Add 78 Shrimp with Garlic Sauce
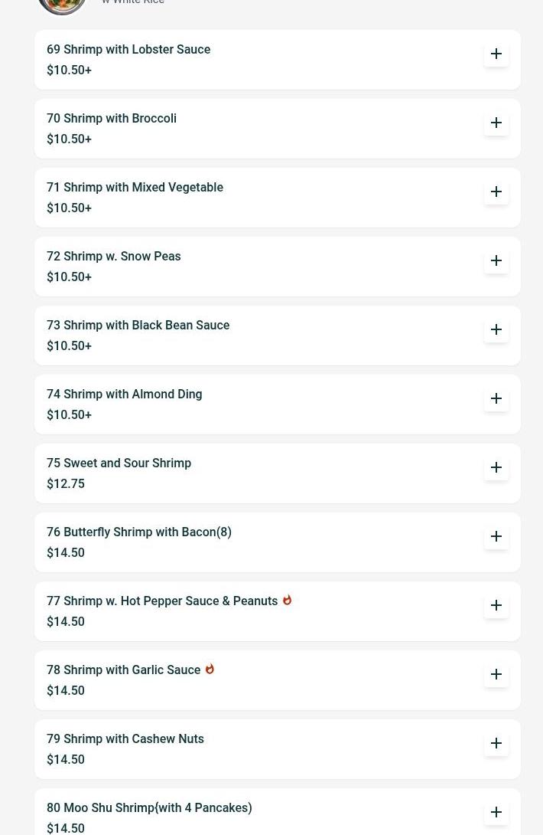543x835 pixels. click(x=496, y=674)
